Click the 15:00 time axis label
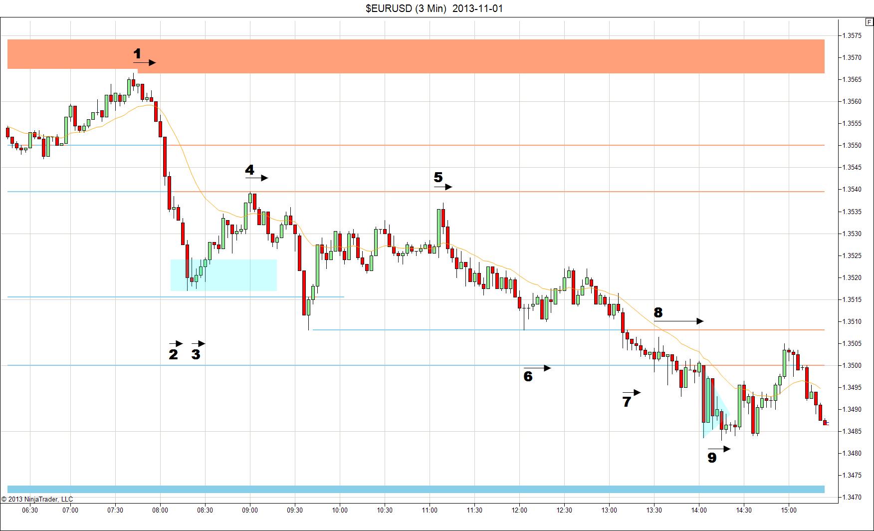This screenshot has width=874, height=531. 789,510
